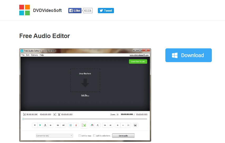
Task: Click the Drop files here area
Action: [85, 80]
